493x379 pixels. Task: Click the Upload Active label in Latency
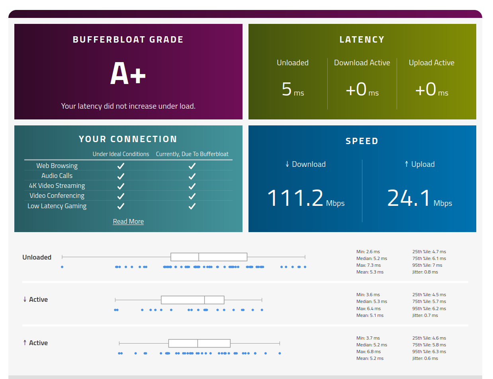point(432,63)
